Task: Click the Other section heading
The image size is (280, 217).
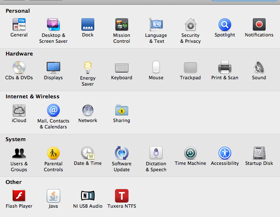Action: coord(14,182)
